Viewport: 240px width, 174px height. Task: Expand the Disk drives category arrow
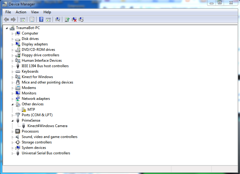click(x=13, y=39)
